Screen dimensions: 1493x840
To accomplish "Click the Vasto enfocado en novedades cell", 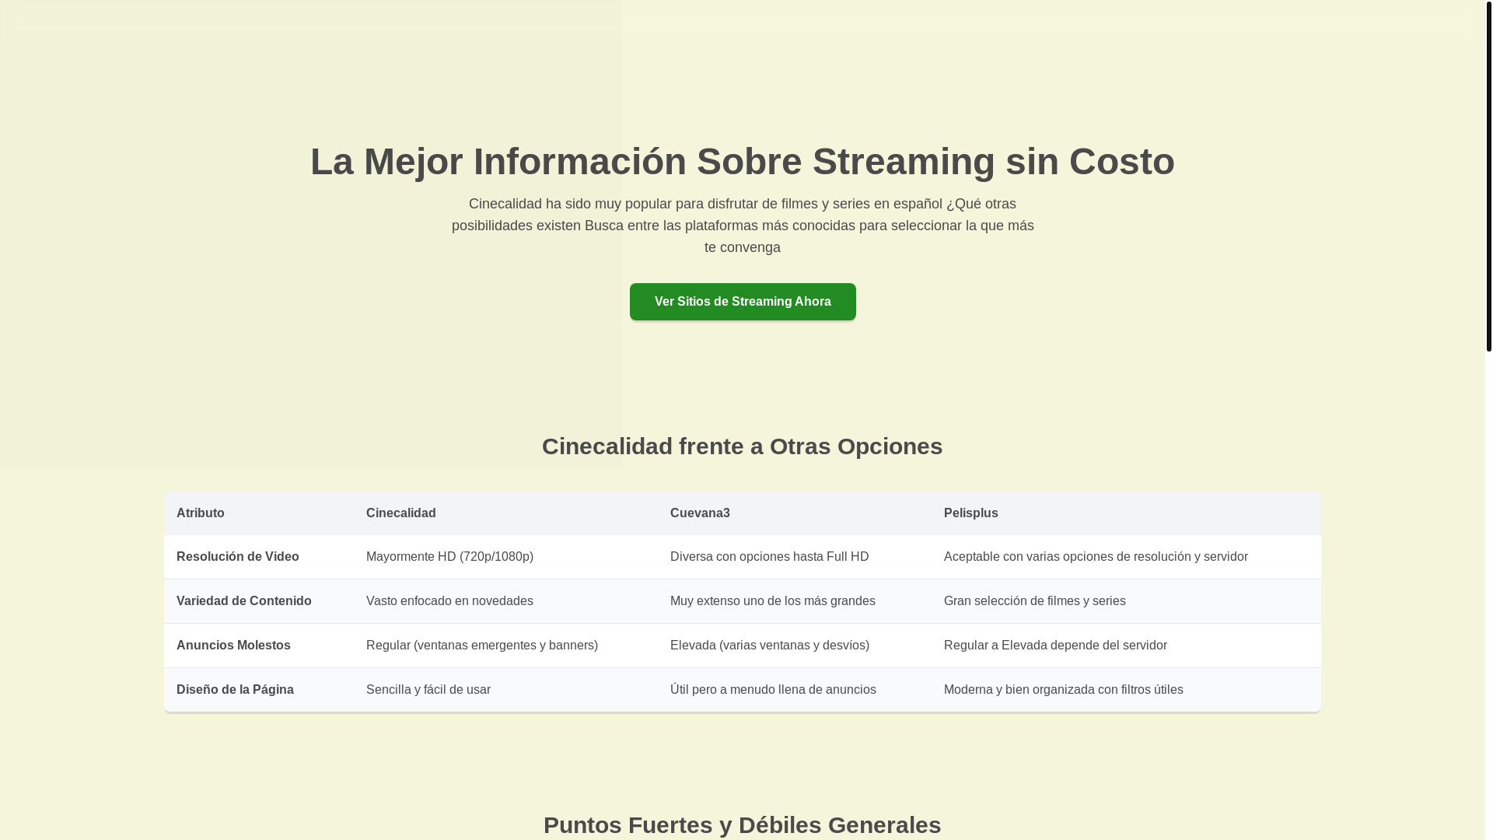I will [x=505, y=601].
